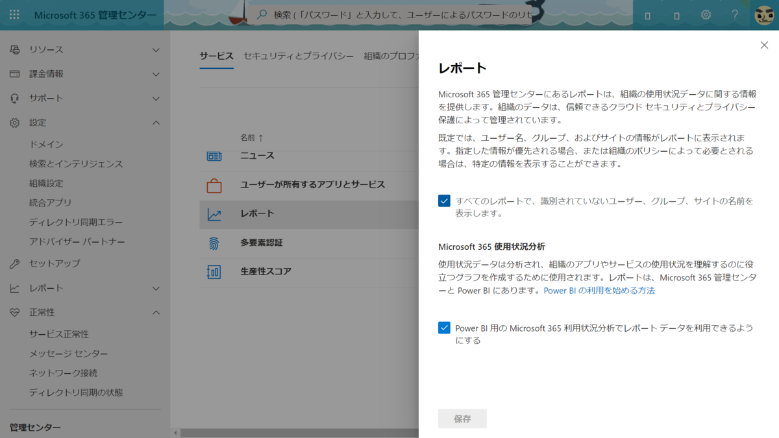The height and width of the screenshot is (438, 779).
Task: Collapse the 正常性 chevron
Action: click(x=156, y=313)
